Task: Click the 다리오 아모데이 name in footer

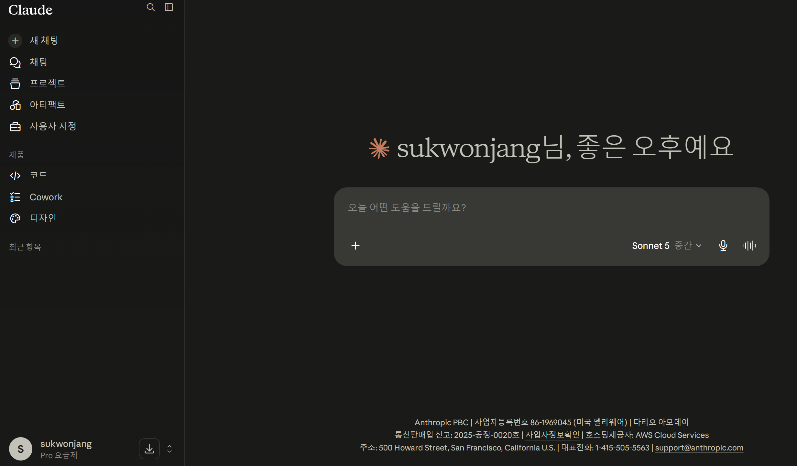Action: [661, 422]
